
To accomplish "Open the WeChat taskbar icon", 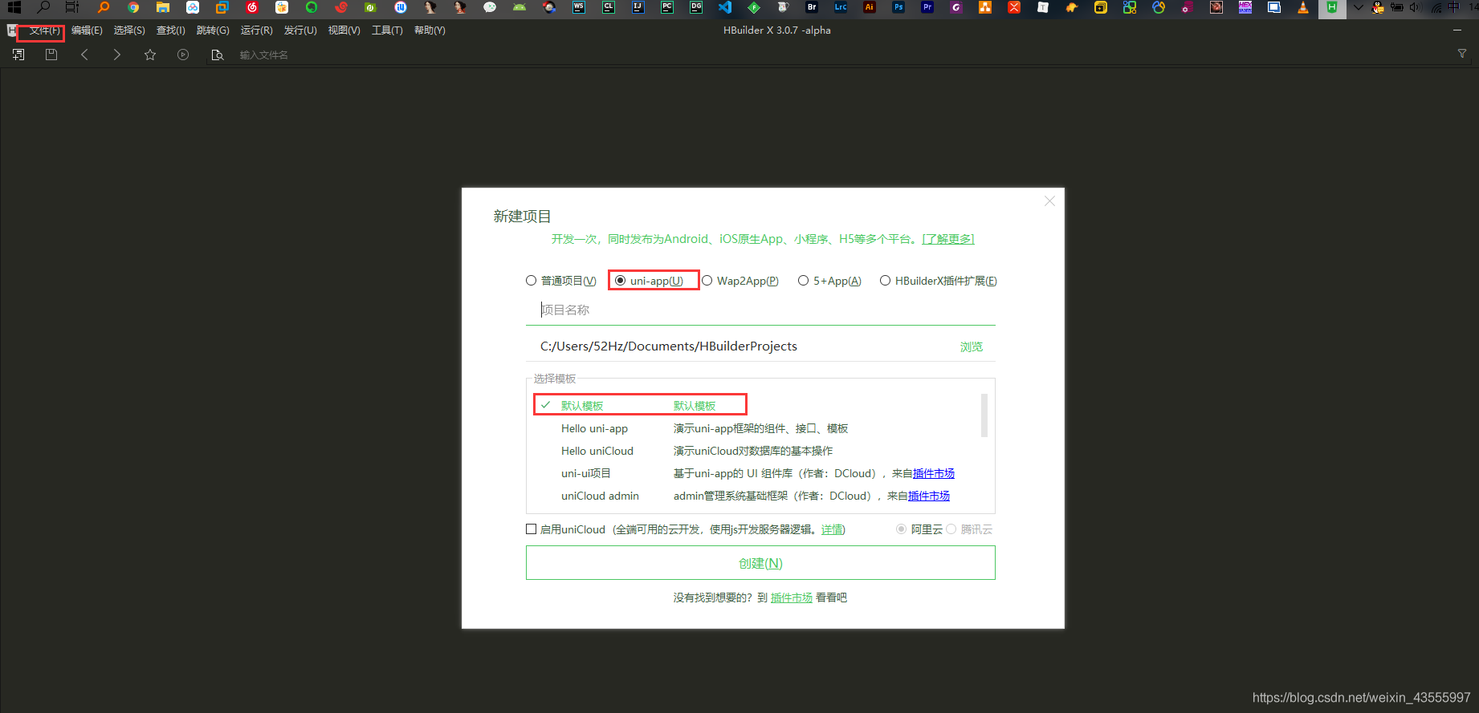I will 490,7.
